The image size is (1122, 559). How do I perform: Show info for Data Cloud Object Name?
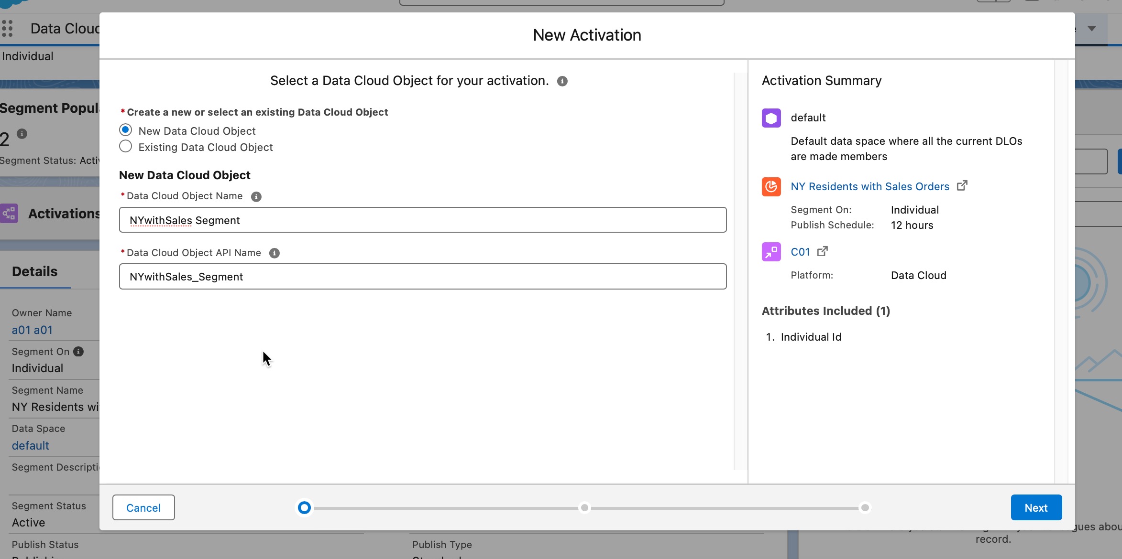pyautogui.click(x=256, y=196)
